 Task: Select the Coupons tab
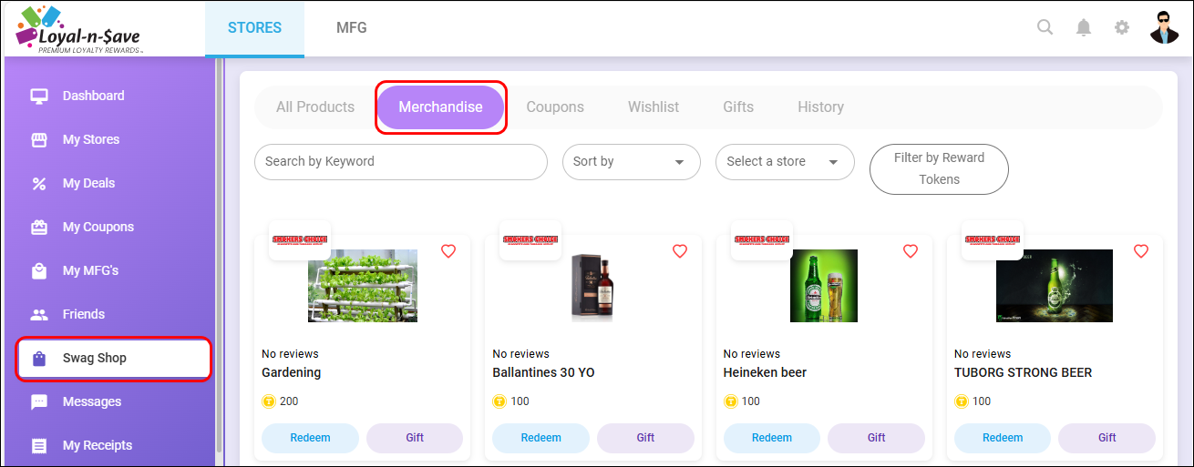click(x=555, y=107)
